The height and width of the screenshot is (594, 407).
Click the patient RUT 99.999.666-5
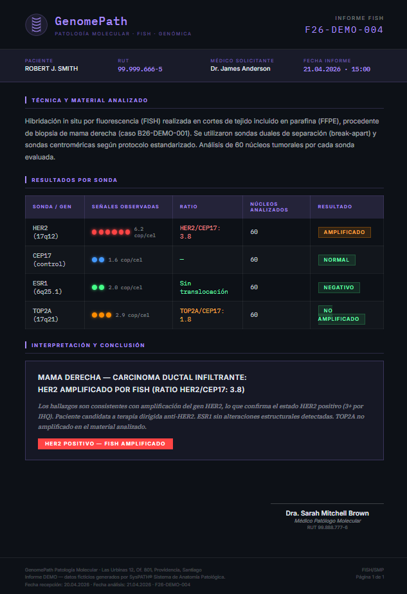tap(140, 69)
